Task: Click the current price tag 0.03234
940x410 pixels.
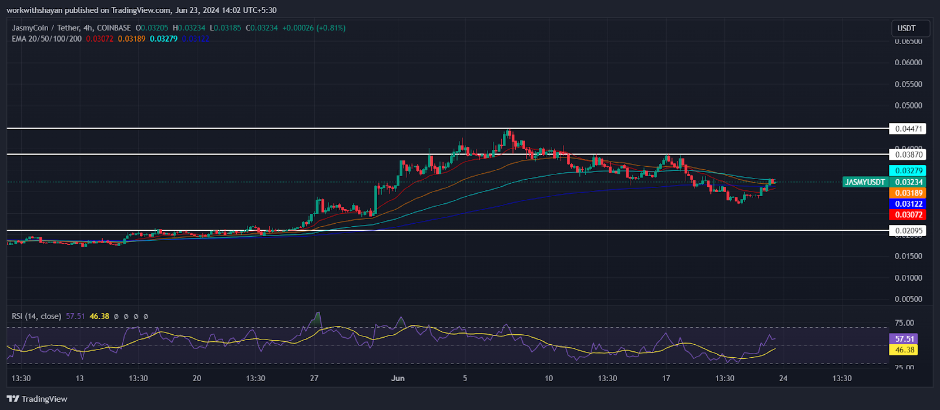Action: (908, 182)
